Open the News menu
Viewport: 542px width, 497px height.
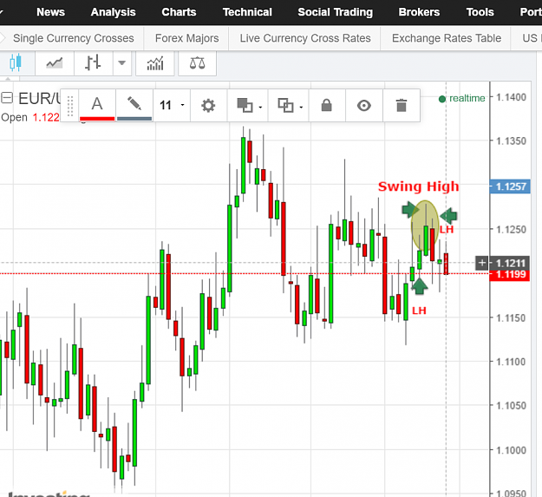[50, 12]
